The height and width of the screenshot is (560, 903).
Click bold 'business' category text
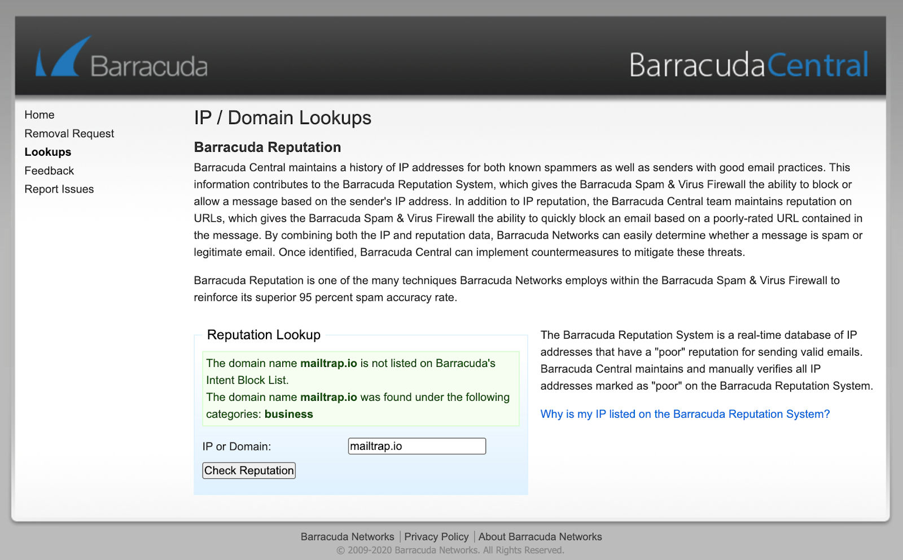(x=288, y=414)
